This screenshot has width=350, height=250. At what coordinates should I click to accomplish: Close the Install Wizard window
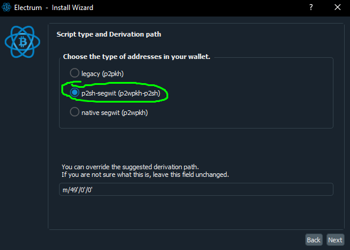point(338,7)
